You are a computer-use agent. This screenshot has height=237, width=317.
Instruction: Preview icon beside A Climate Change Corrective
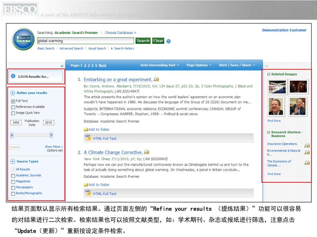tap(146, 152)
